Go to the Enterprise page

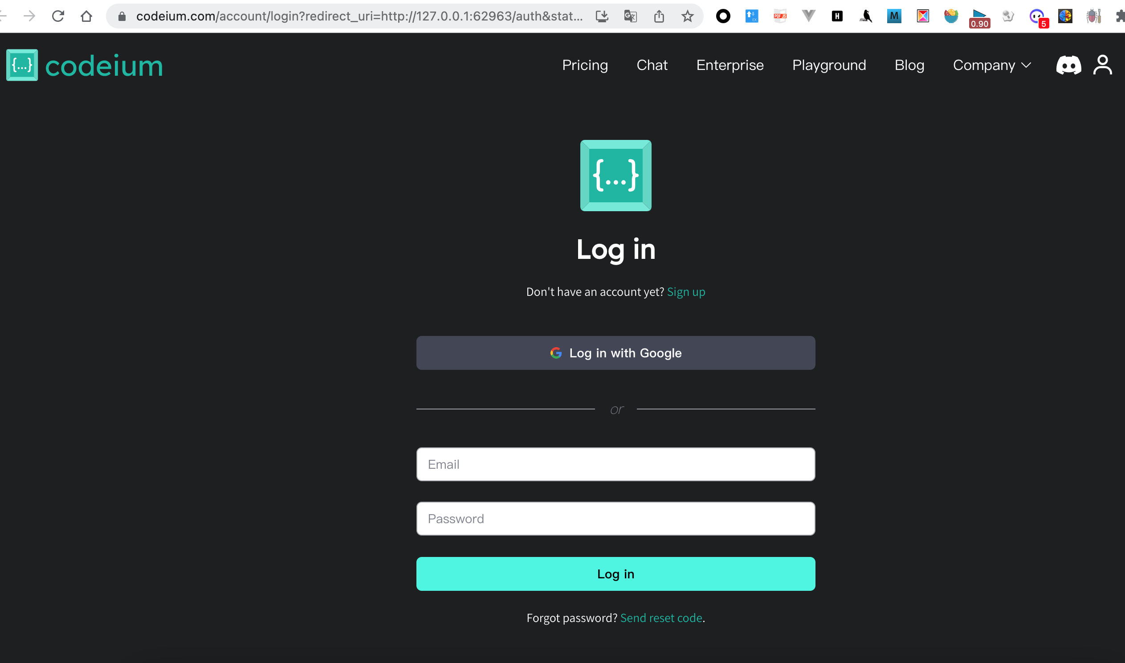730,65
